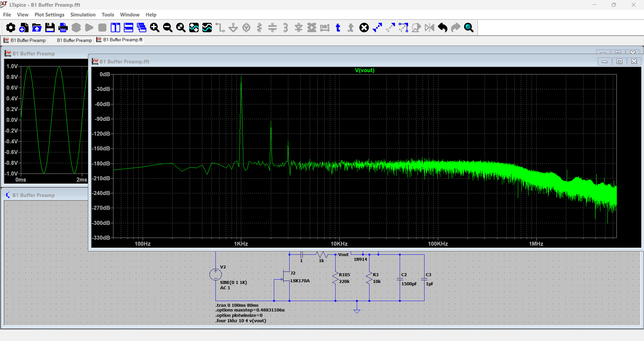This screenshot has width=644, height=341.
Task: Open the Tools menu
Action: [108, 15]
